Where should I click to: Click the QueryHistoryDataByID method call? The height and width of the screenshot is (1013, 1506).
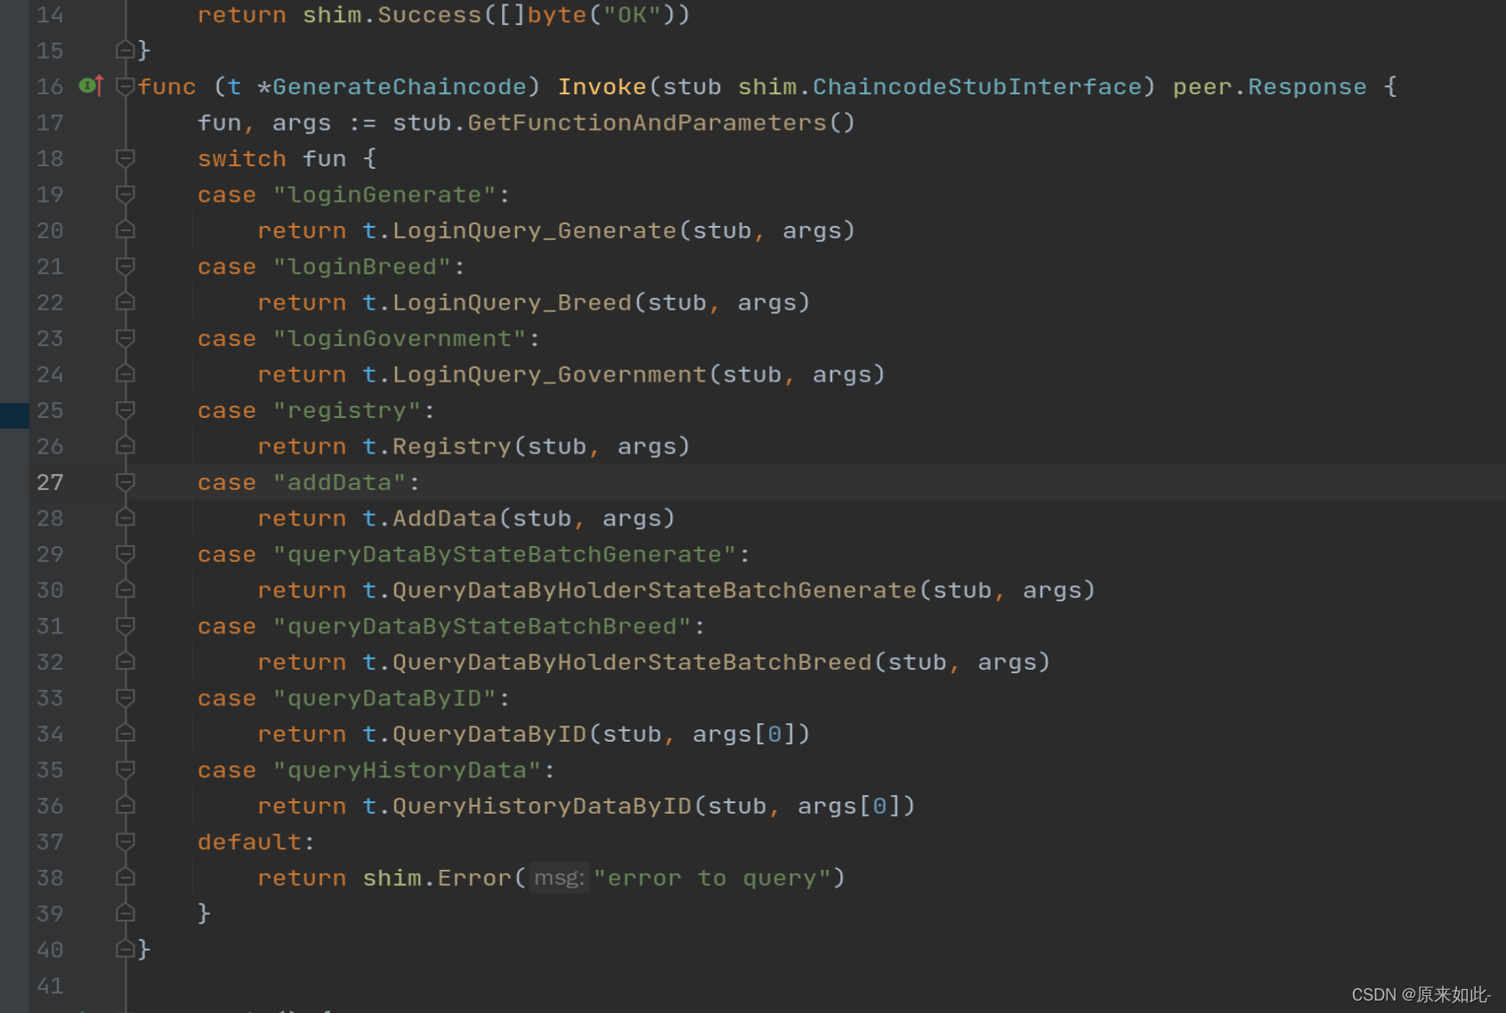click(x=542, y=806)
